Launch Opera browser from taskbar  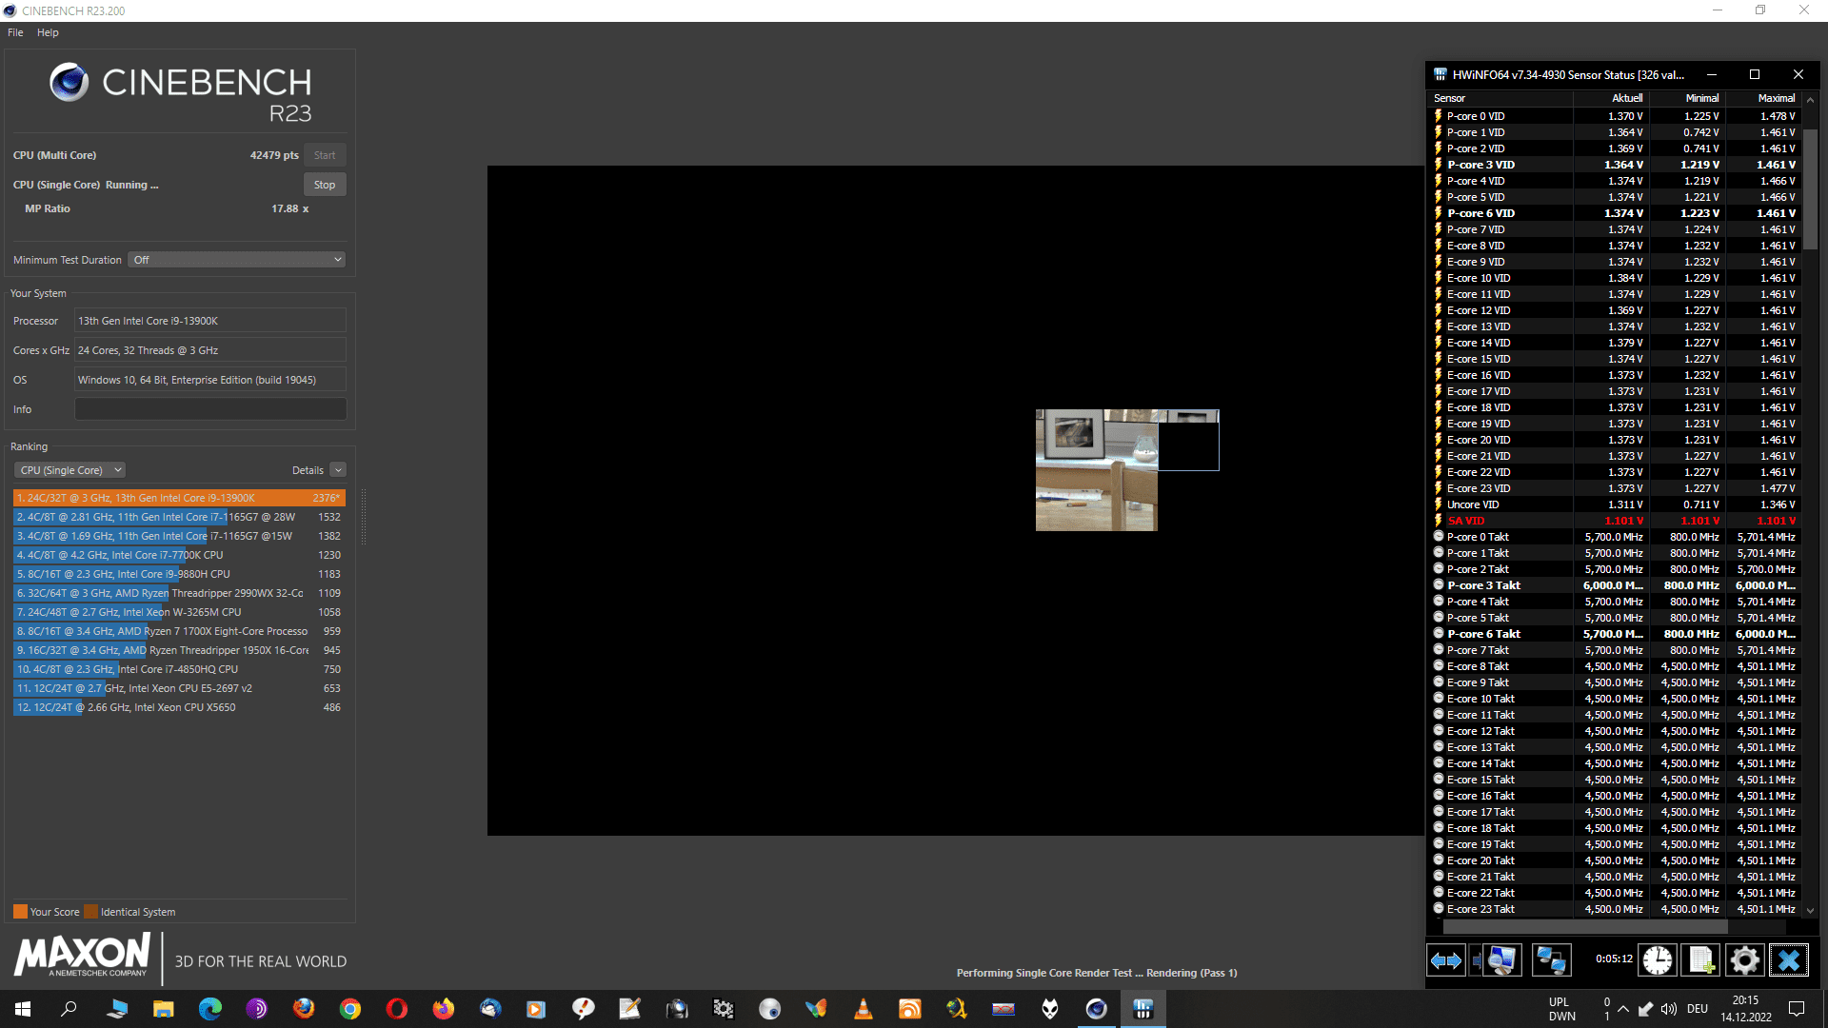[397, 1009]
